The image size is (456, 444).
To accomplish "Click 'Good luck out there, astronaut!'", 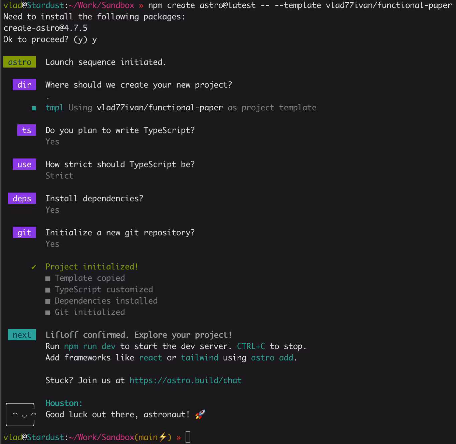I will (118, 415).
